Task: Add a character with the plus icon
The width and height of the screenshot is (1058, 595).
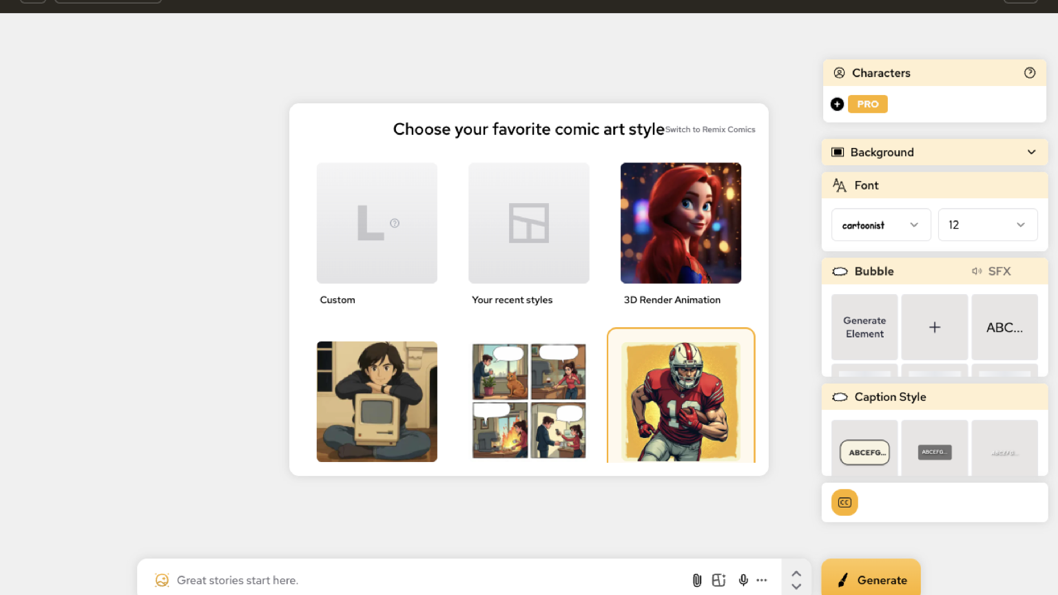Action: tap(837, 104)
